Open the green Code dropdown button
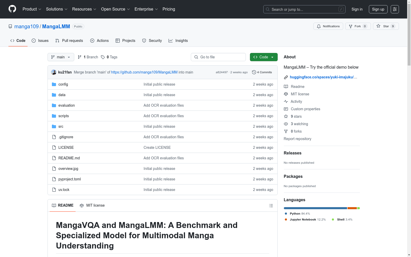 tap(264, 57)
